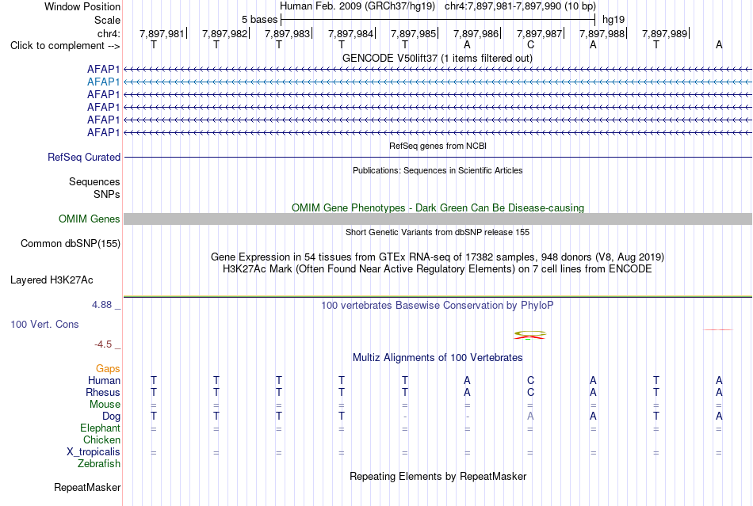Select the X_tropicalis alignment row label
The height and width of the screenshot is (506, 753).
pyautogui.click(x=94, y=452)
